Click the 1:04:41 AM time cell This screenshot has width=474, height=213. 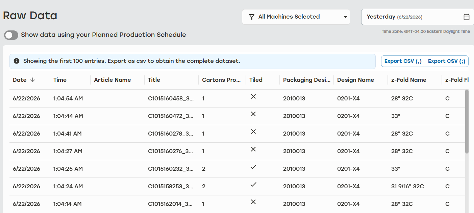[68, 134]
